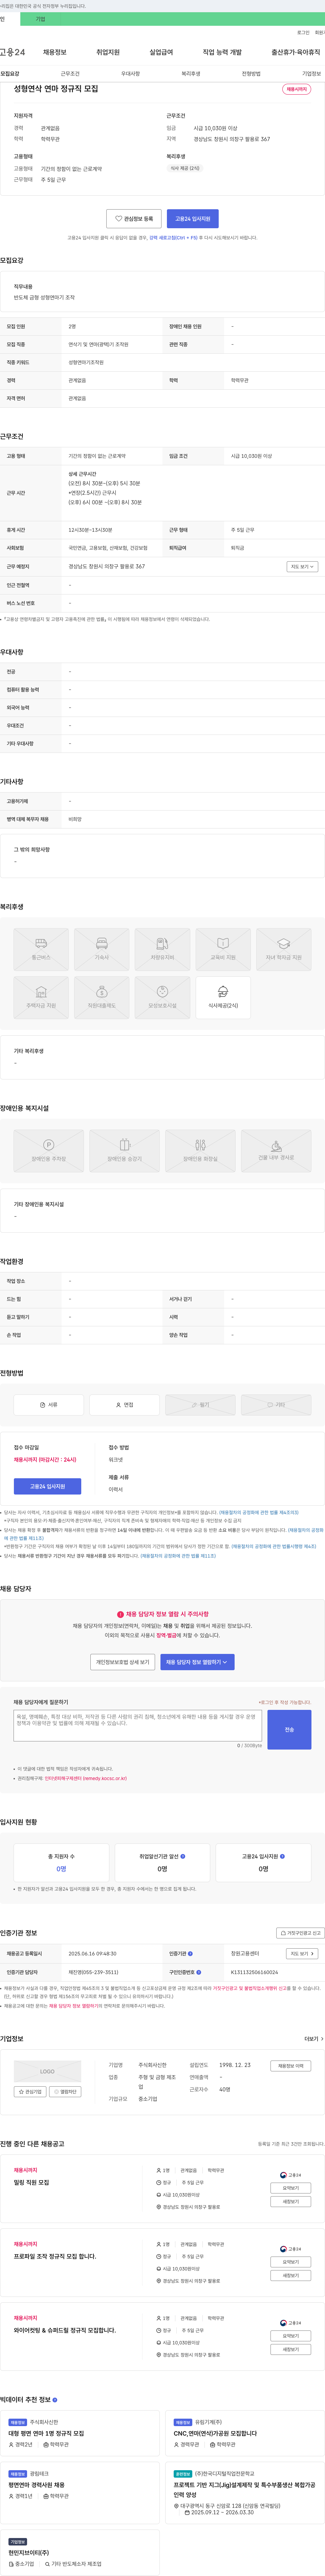Click the 직원대출제도 welfare icon

click(x=102, y=998)
